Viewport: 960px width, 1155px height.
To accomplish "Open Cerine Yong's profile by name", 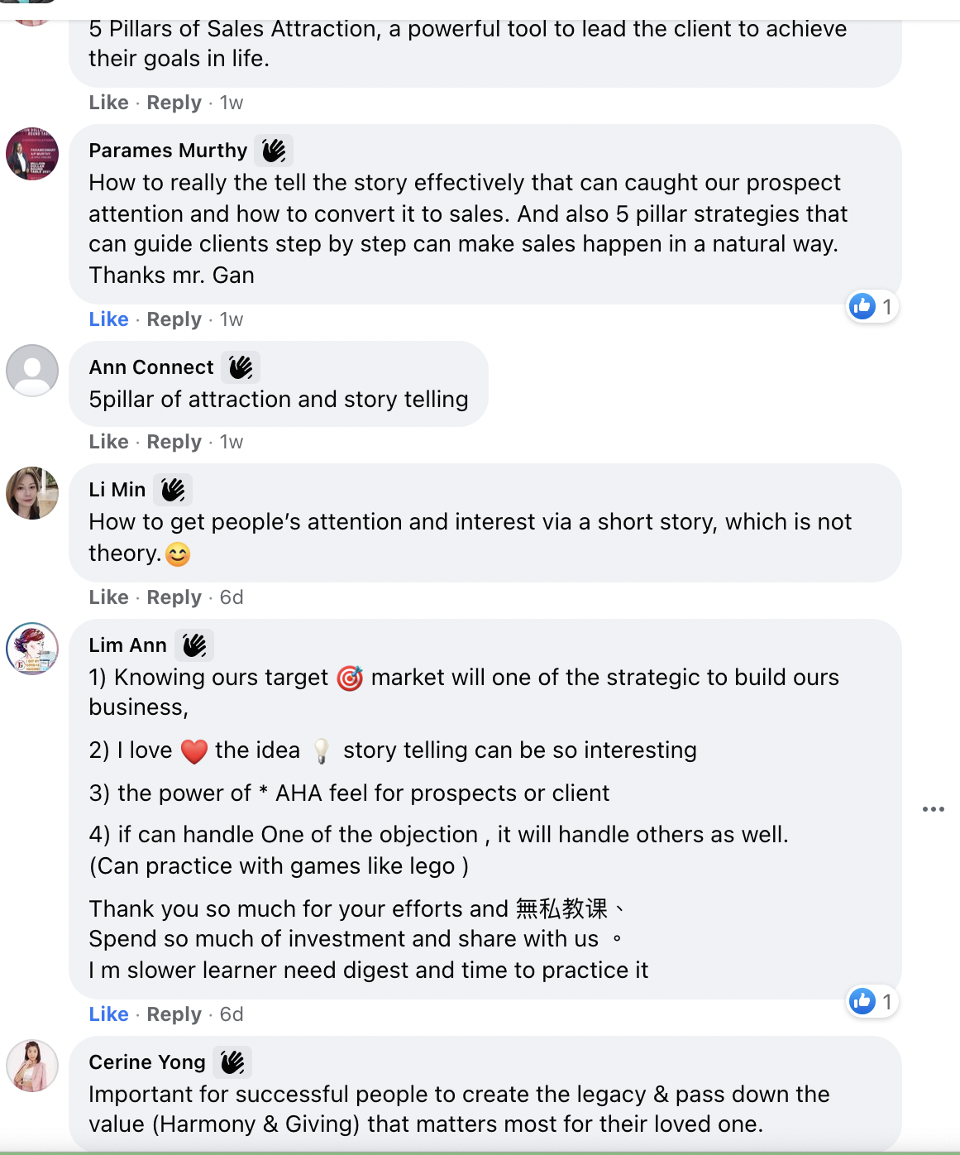I will click(147, 1062).
